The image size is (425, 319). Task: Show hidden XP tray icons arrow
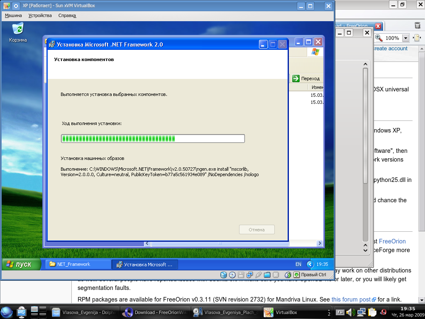coord(310,264)
